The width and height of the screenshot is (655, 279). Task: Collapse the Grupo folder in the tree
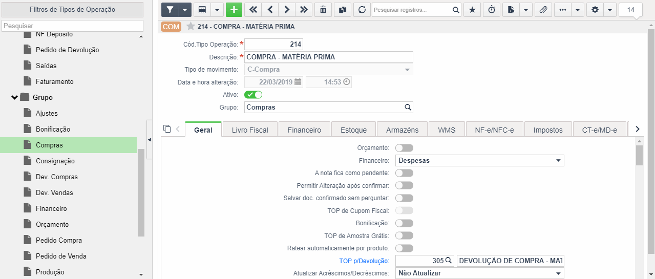tap(15, 97)
